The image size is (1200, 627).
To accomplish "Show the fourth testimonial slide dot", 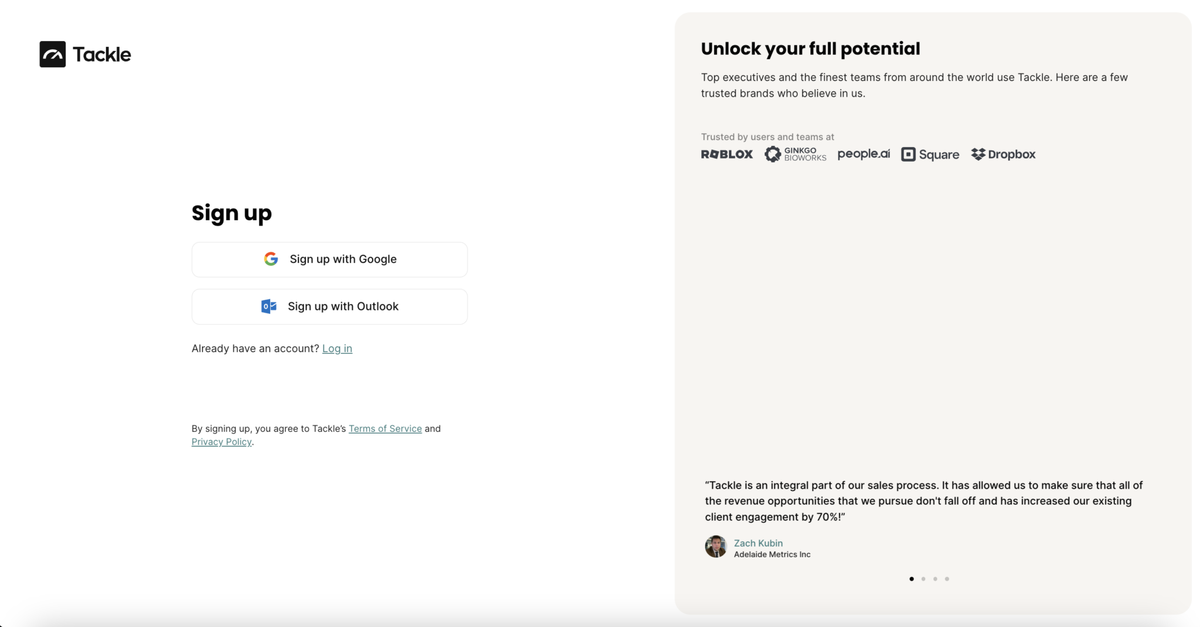I will coord(947,579).
